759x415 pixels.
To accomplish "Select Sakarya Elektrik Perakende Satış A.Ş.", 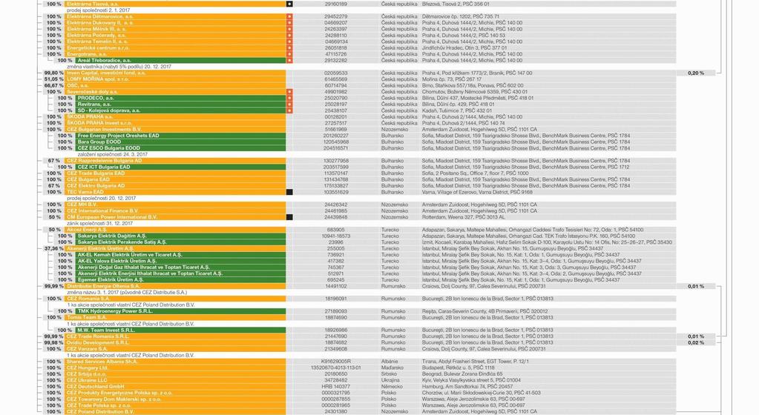I will point(122,242).
